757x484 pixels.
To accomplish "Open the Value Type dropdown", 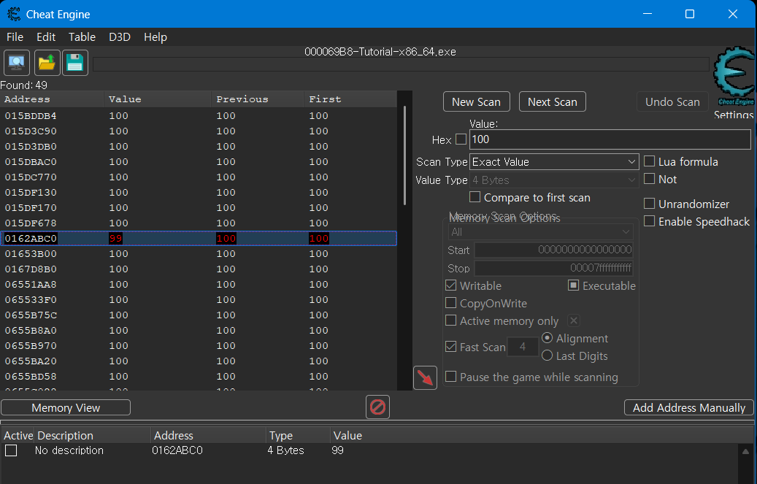I will tap(554, 180).
